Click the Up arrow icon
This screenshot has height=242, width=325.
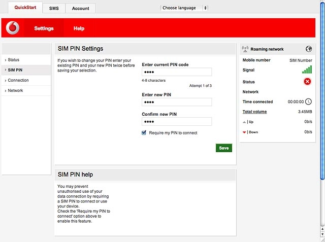(244, 122)
